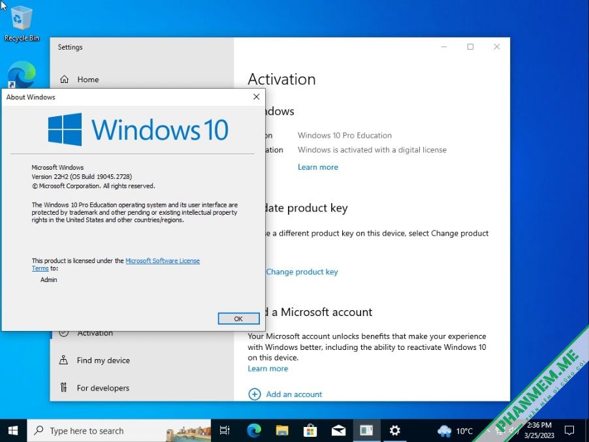
Task: Click the plus icon beside Add an account
Action: [254, 394]
